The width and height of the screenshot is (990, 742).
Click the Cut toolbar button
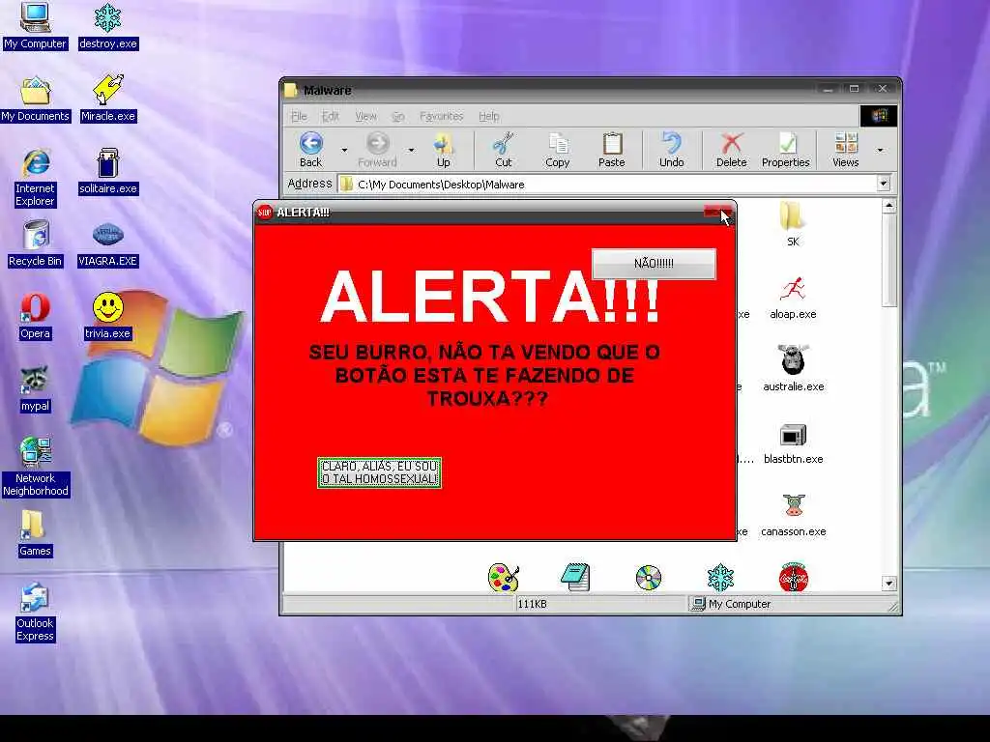[503, 150]
